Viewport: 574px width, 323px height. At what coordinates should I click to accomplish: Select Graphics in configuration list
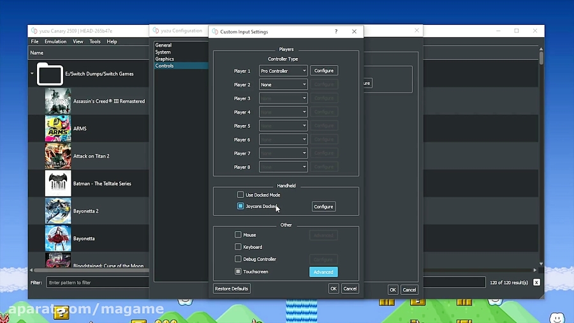tap(181, 59)
